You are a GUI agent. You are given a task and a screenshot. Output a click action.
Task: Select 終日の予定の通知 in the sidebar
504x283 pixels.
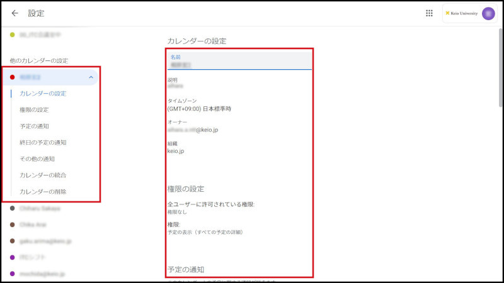click(43, 143)
